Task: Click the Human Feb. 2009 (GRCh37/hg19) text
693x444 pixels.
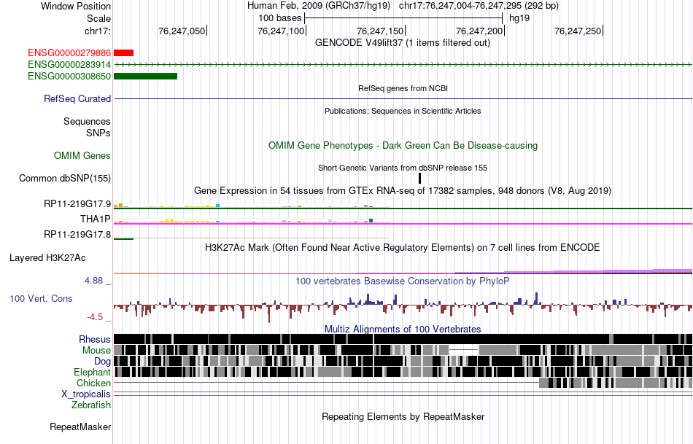Action: [x=319, y=6]
